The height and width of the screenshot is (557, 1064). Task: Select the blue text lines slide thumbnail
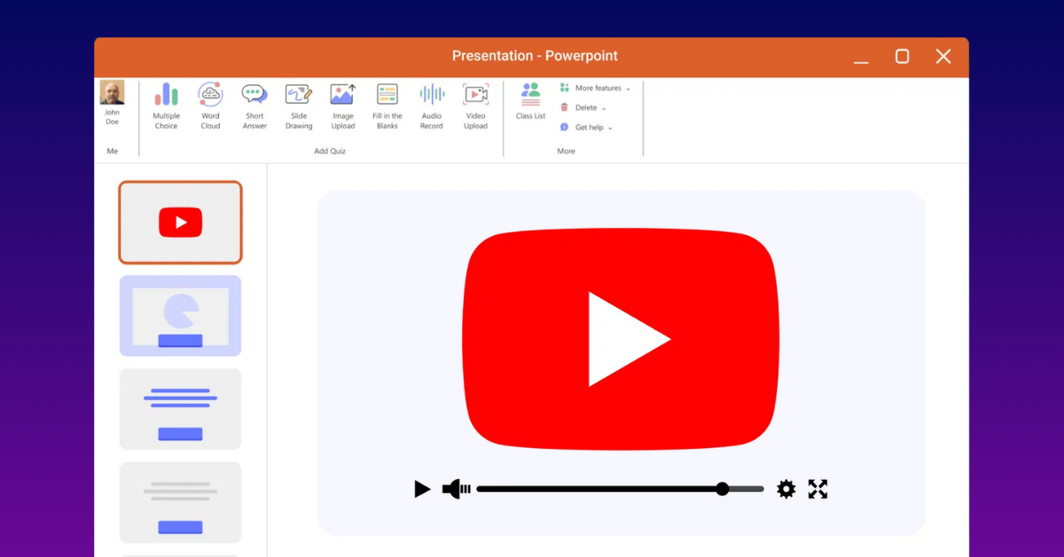pyautogui.click(x=180, y=409)
